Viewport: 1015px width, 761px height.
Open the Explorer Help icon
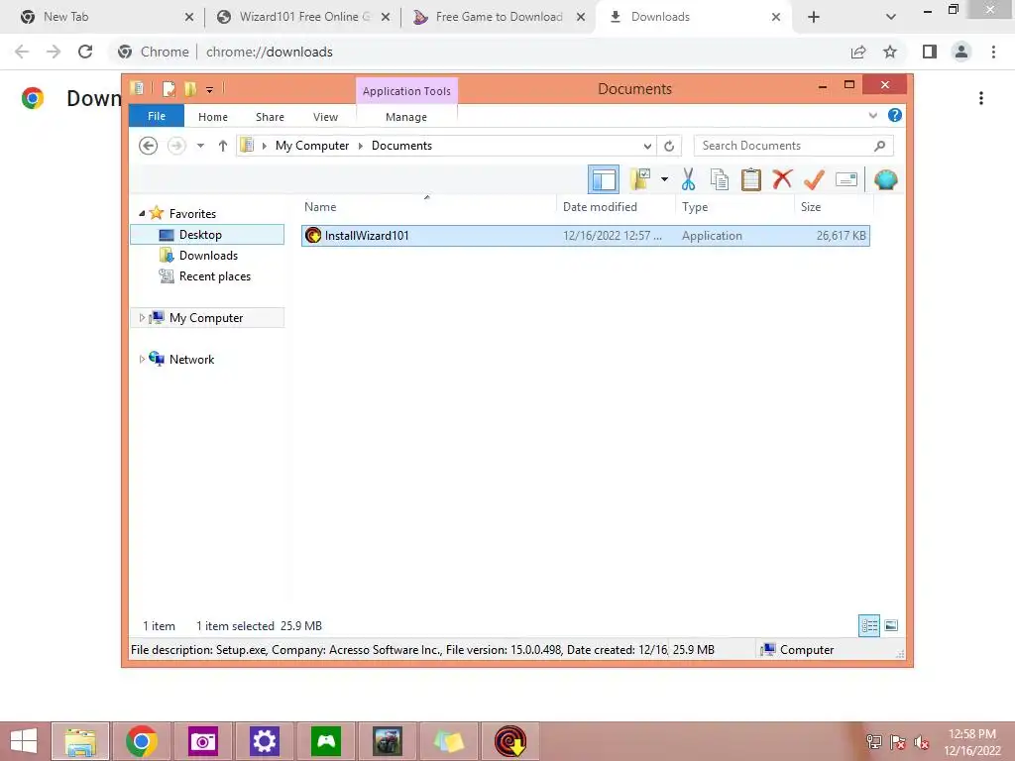point(895,115)
